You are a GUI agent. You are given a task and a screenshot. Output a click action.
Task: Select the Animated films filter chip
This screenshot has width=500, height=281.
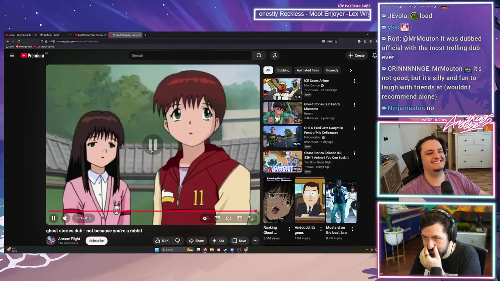[x=308, y=70]
